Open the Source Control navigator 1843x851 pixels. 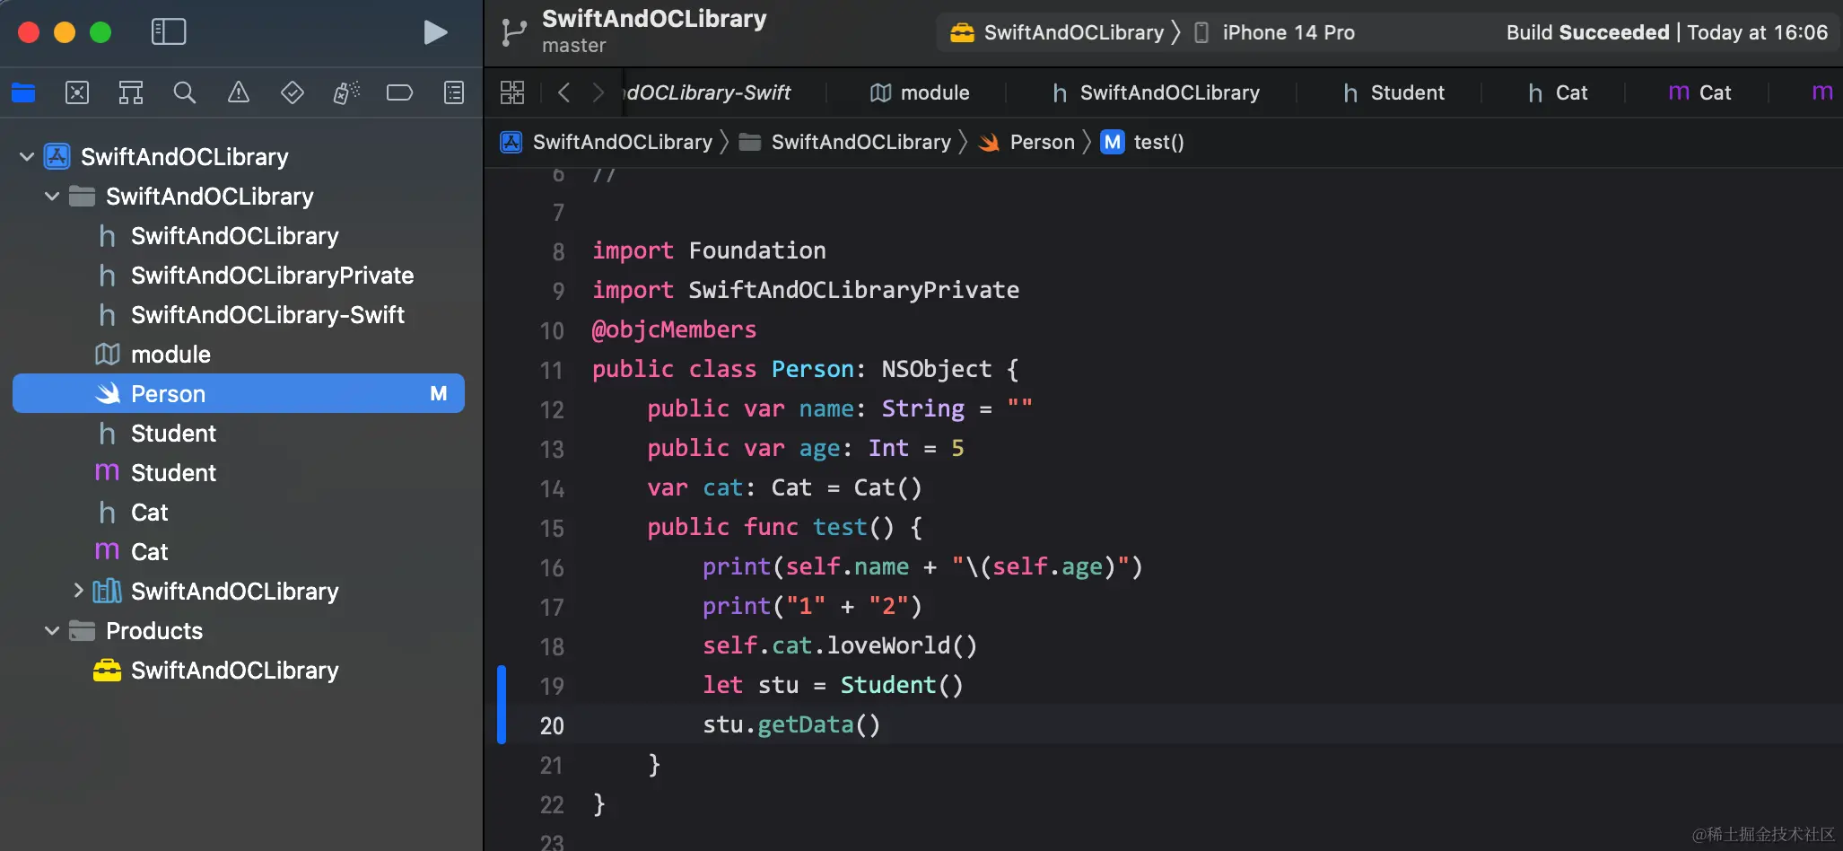77,92
